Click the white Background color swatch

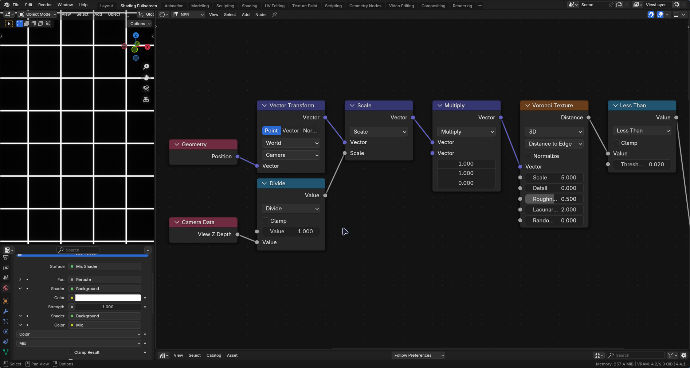point(108,298)
